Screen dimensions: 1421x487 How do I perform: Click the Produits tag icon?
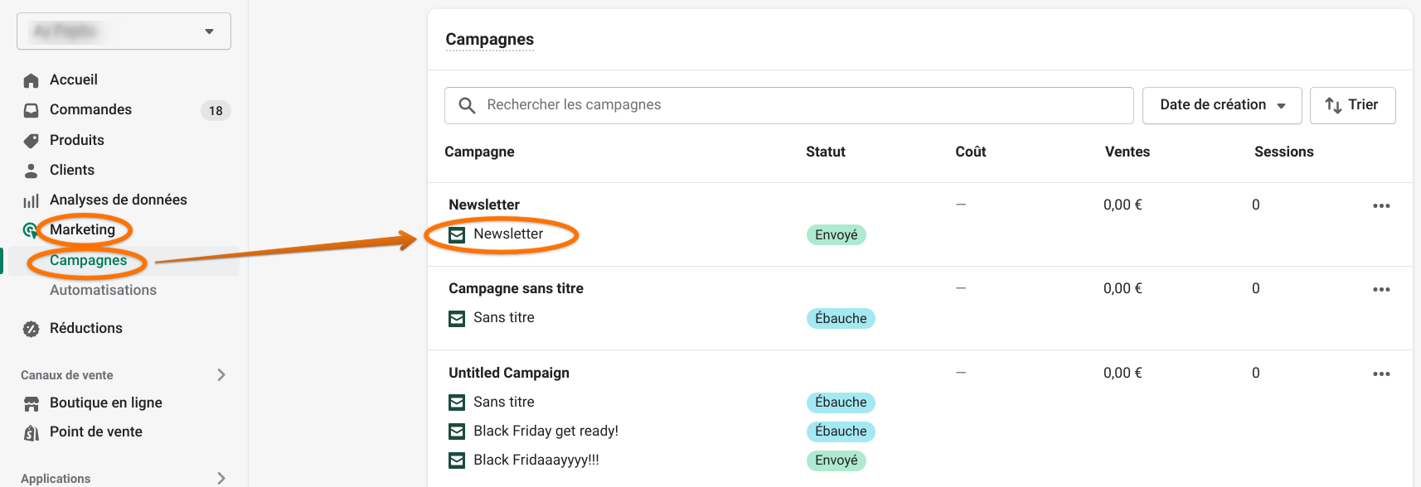32,141
